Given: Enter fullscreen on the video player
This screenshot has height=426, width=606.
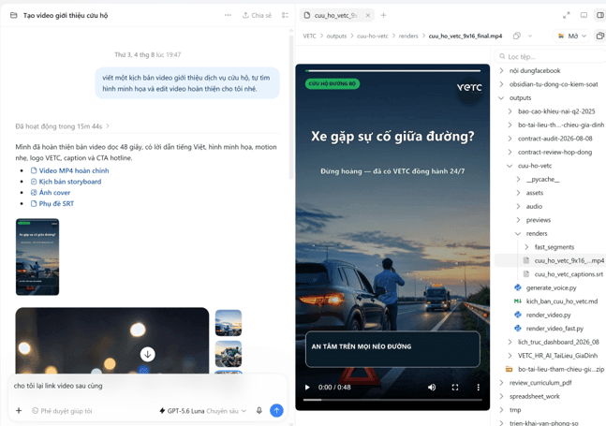Looking at the screenshot, I should 455,387.
